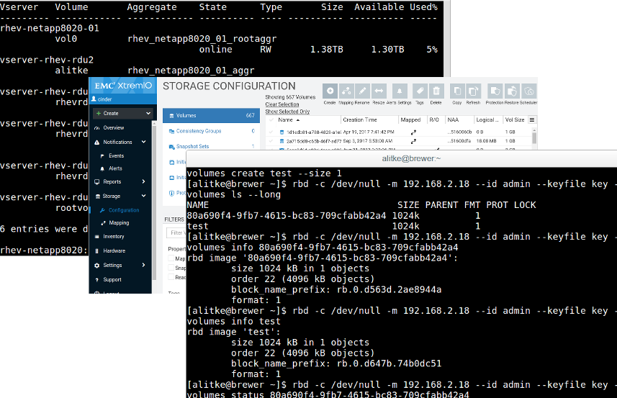Click the cinder user icon
Screen dimensions: 617x398
(x=94, y=99)
